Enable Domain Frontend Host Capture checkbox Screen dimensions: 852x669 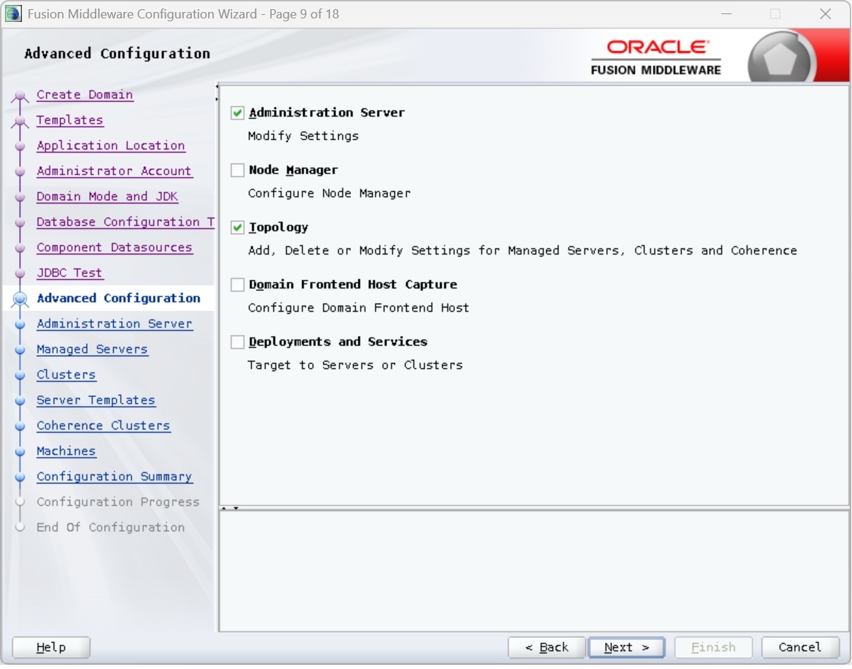pyautogui.click(x=238, y=285)
